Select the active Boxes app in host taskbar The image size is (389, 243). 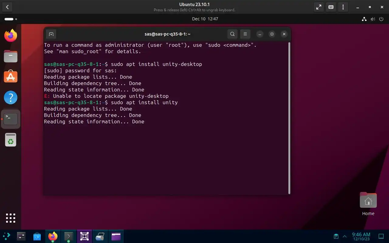pos(84,236)
